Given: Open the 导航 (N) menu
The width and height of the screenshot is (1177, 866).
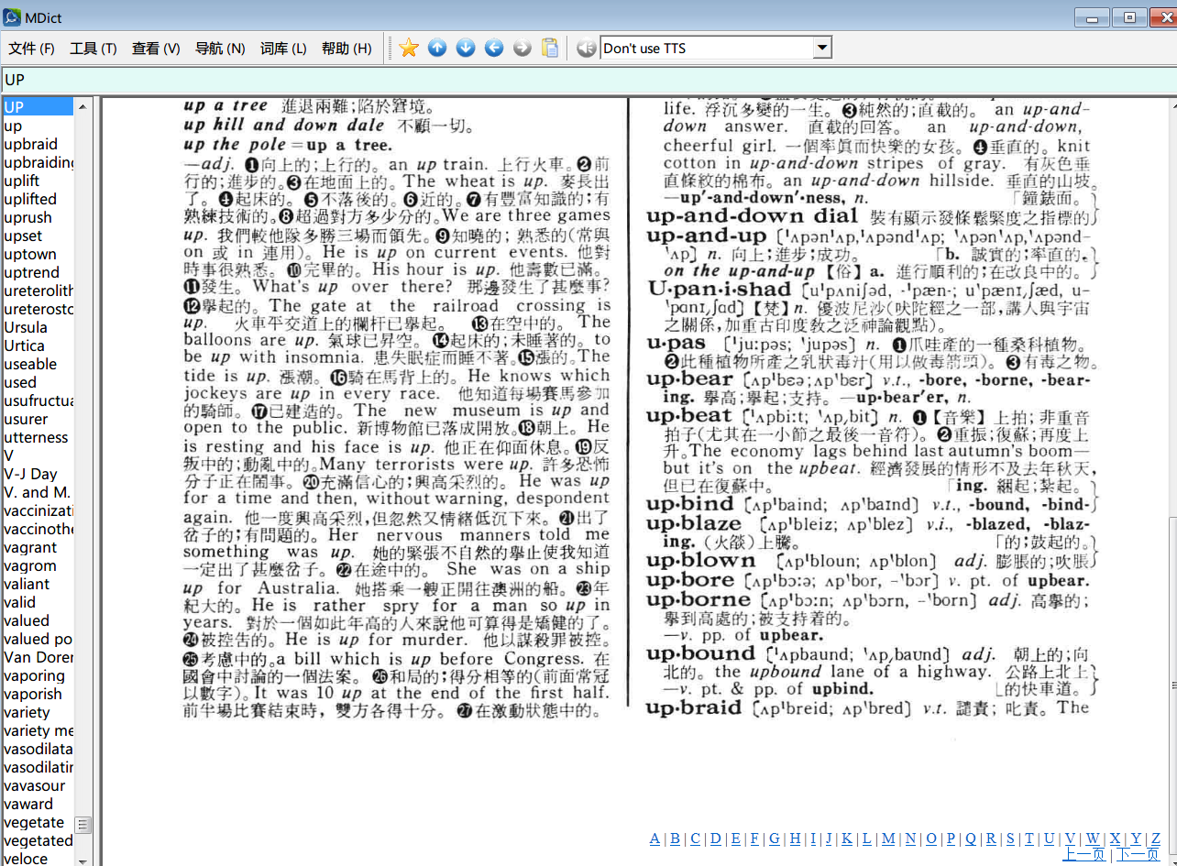Looking at the screenshot, I should coord(220,49).
